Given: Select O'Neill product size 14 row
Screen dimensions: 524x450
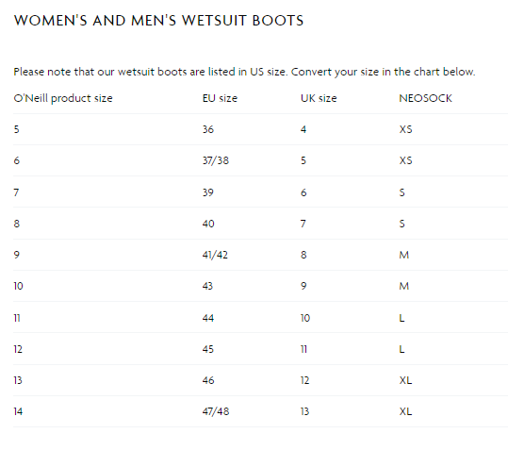Looking at the screenshot, I should 261,411.
